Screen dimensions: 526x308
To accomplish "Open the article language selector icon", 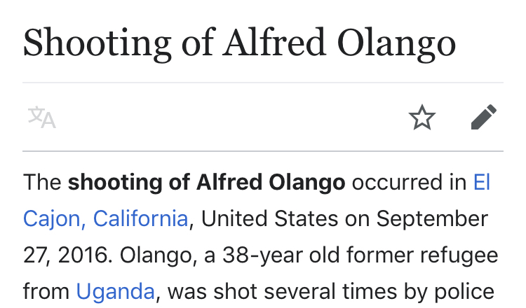I will (42, 117).
